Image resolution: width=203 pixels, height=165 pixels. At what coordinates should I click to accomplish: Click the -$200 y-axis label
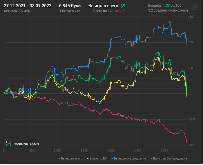click(192, 119)
